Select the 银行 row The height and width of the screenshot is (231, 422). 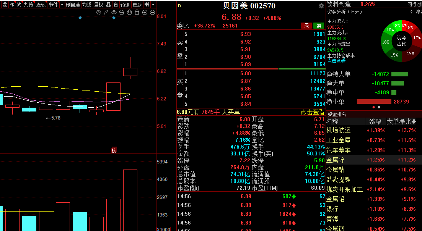pos(374,209)
